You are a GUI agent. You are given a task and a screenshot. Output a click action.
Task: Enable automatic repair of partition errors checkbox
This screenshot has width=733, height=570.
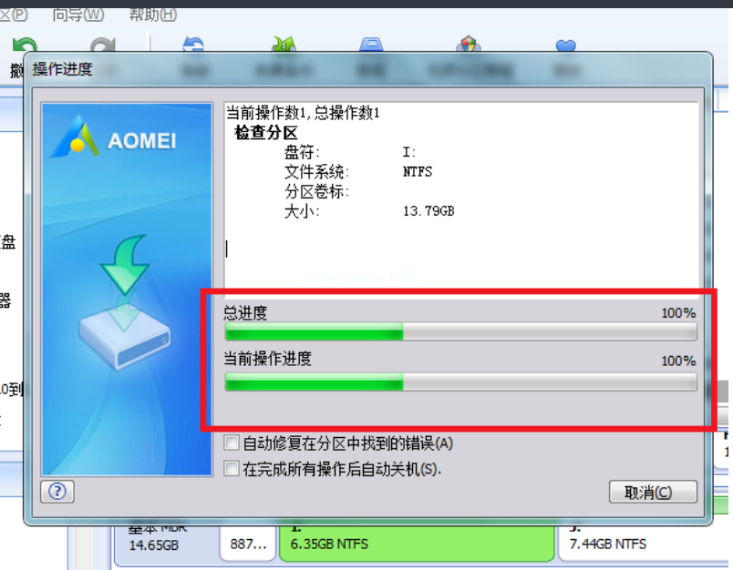[232, 443]
